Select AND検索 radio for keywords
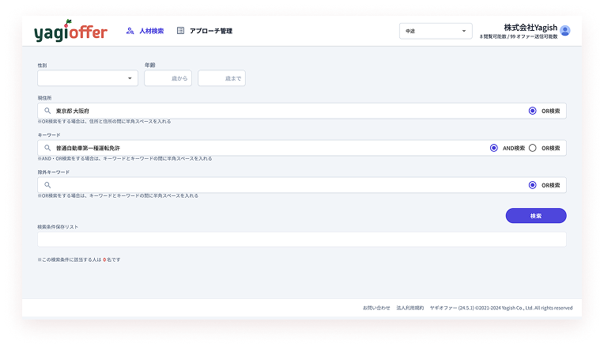The height and width of the screenshot is (348, 604). [494, 148]
